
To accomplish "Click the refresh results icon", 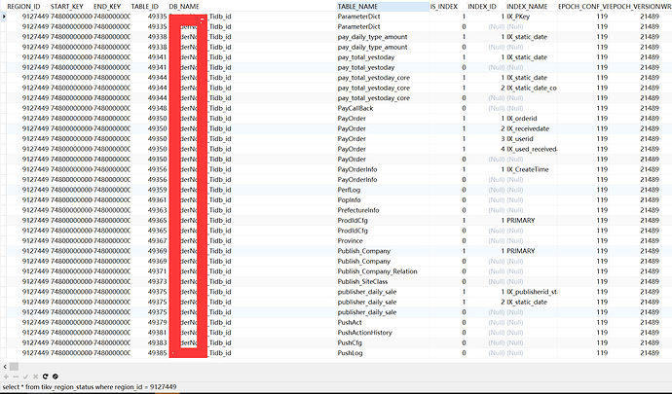I will [46, 376].
